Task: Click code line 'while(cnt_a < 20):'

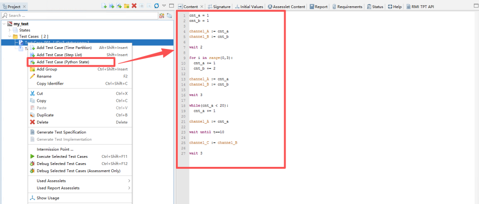Action: 209,106
